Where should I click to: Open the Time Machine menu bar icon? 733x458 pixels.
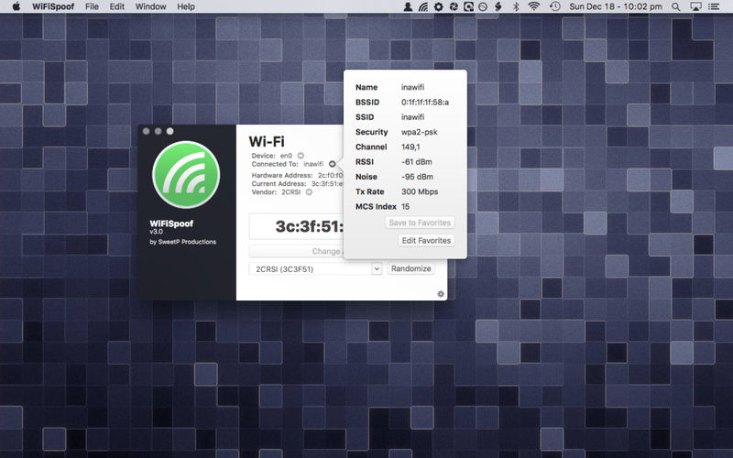point(555,6)
